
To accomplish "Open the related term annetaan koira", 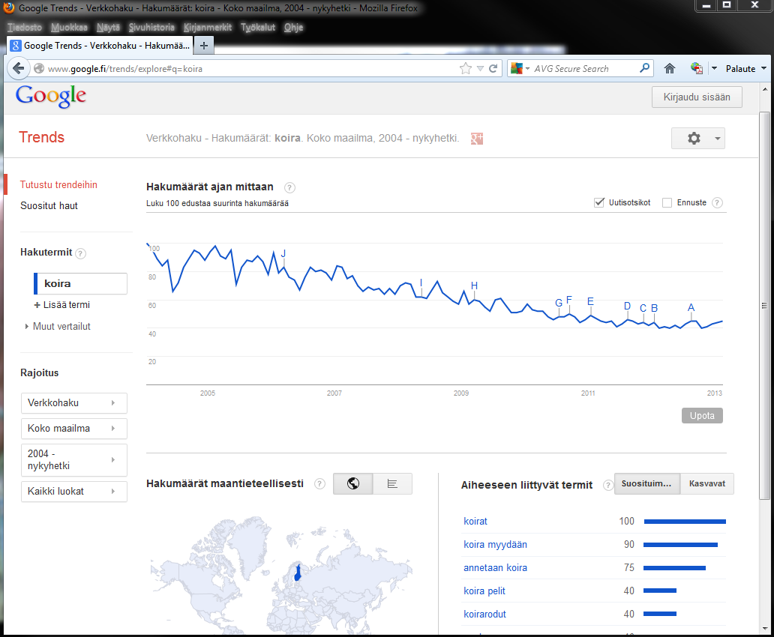I will point(495,567).
